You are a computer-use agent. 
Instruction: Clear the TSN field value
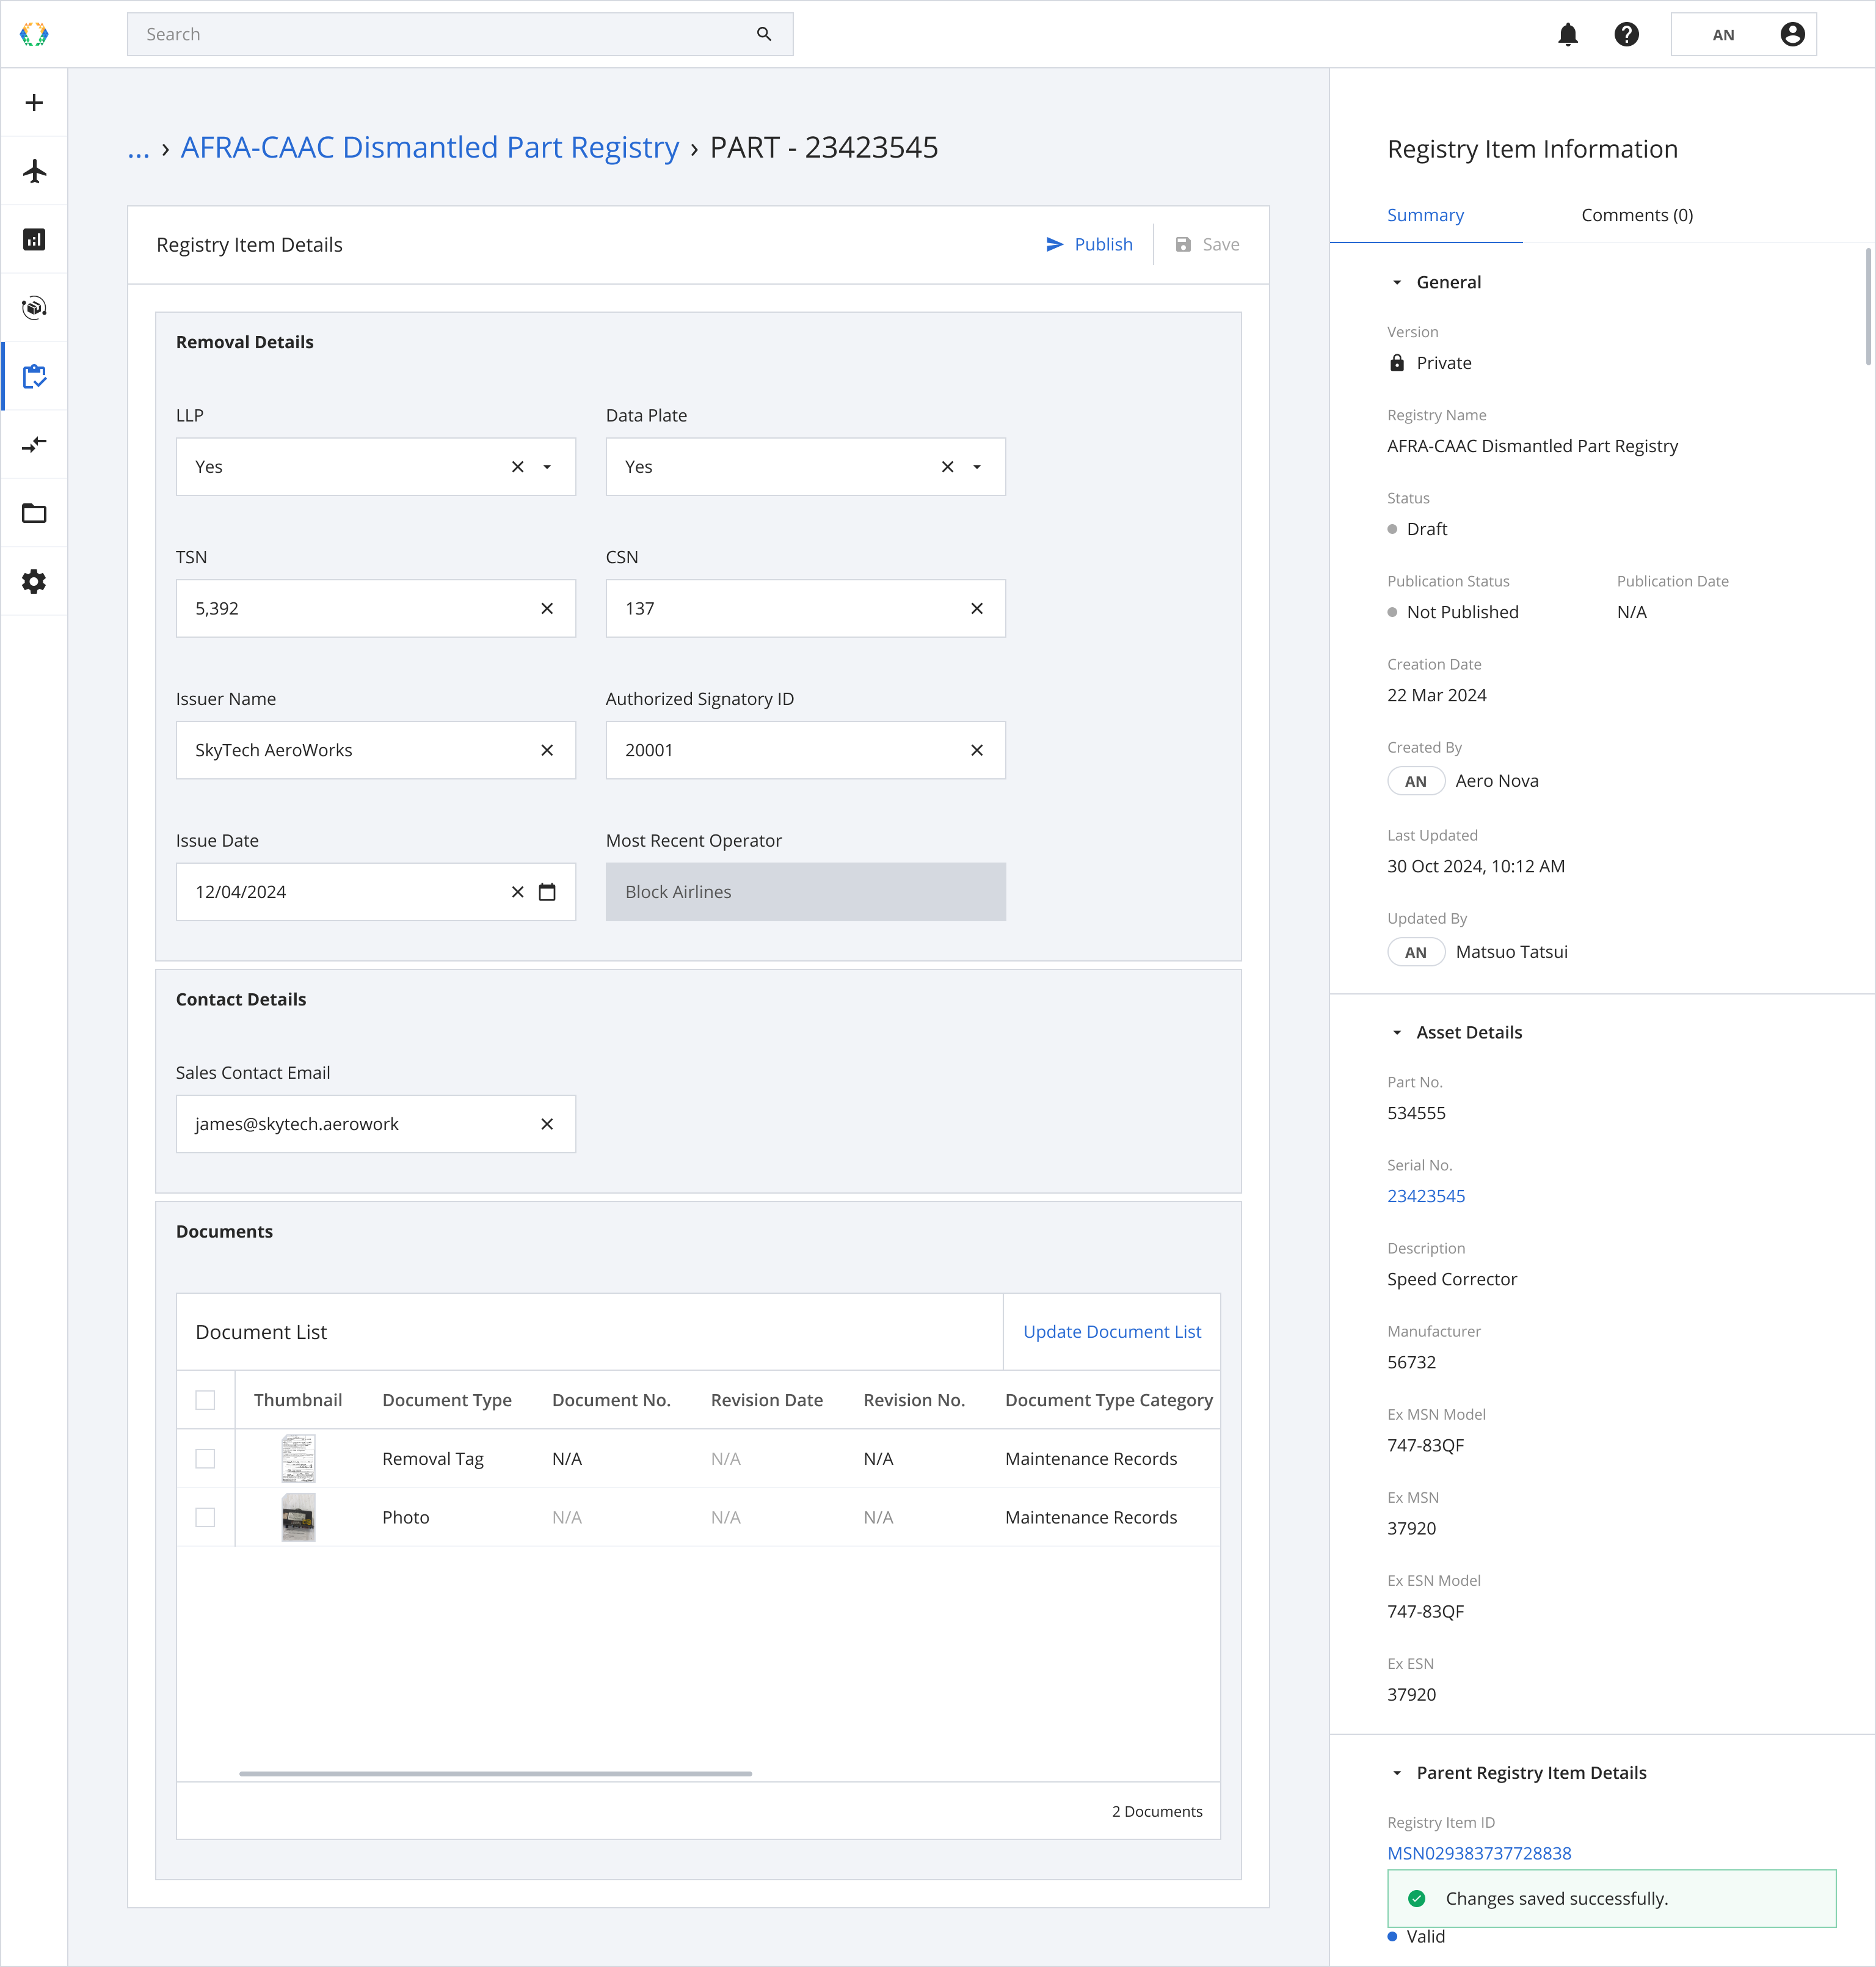[547, 608]
